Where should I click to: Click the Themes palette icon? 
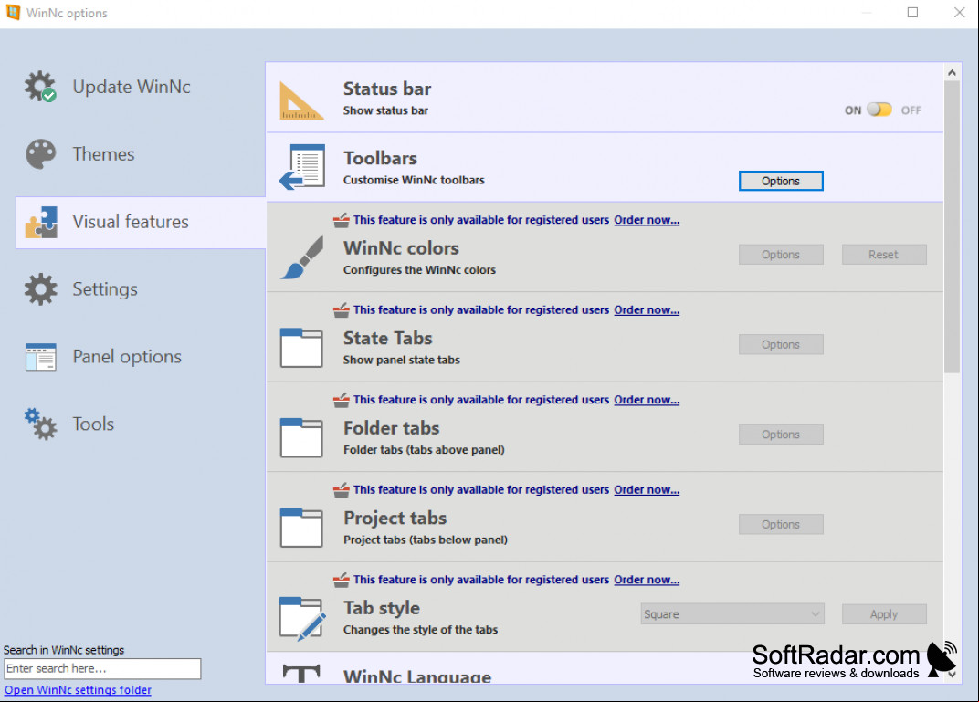point(40,153)
